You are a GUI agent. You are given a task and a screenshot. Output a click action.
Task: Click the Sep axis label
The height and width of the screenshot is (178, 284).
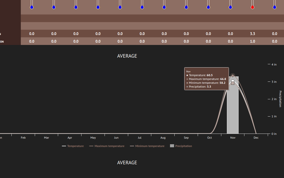pyautogui.click(x=186, y=138)
